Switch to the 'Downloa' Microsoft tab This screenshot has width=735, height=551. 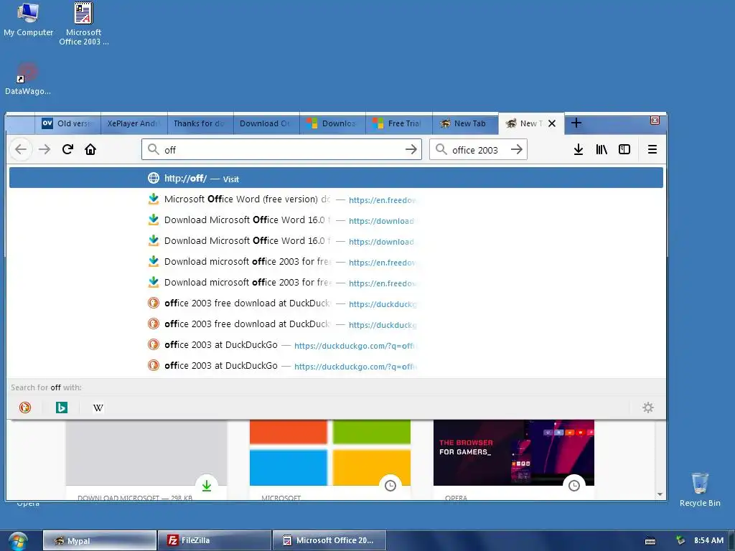click(332, 123)
